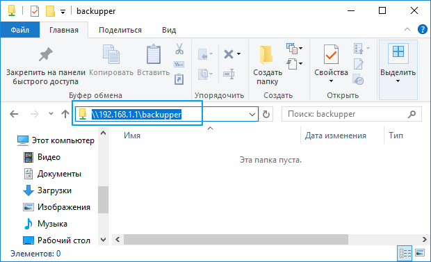
Task: Click horizontal scrollbar left arrow
Action: (117, 240)
